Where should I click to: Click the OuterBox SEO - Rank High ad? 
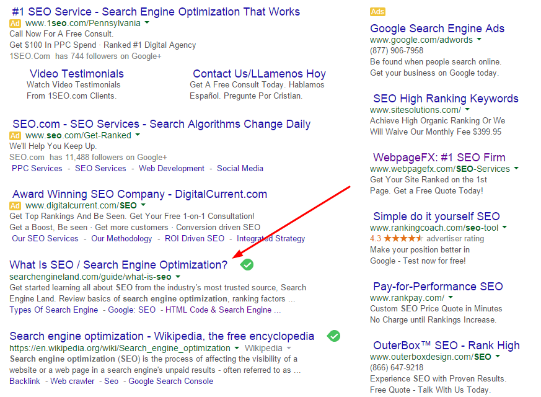[446, 346]
